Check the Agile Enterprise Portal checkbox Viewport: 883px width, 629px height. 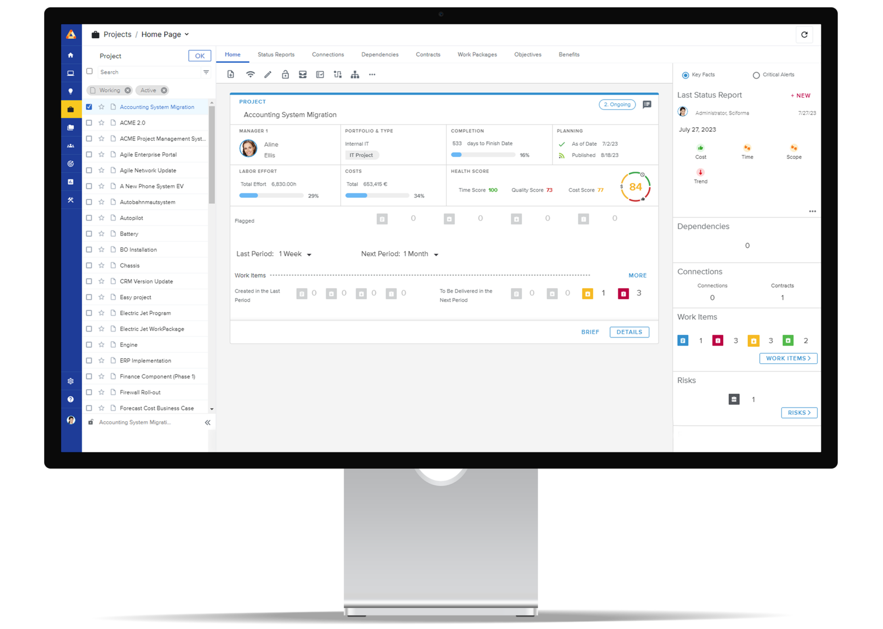(x=89, y=154)
